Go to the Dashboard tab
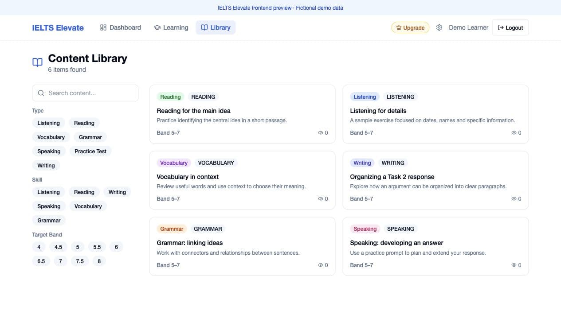 121,27
